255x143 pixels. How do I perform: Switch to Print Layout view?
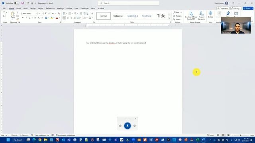(223, 135)
